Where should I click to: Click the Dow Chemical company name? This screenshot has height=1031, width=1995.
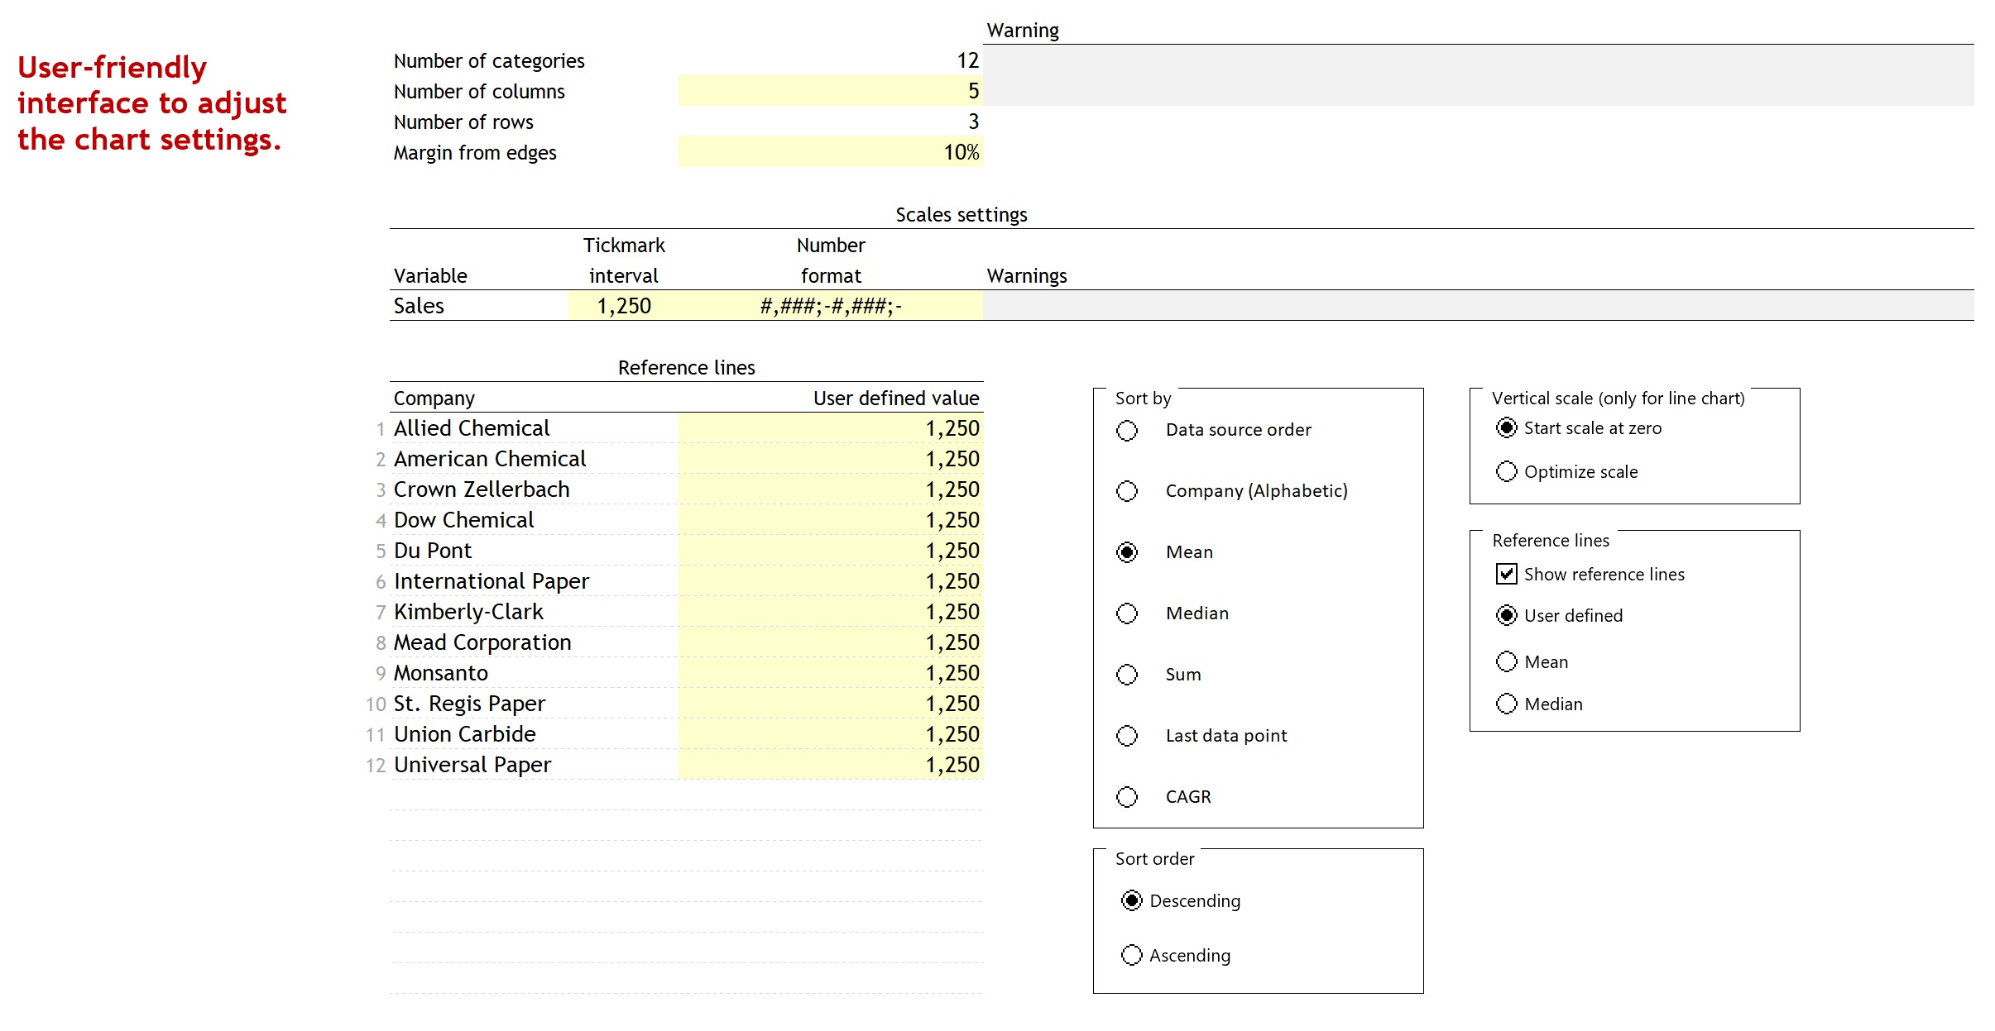[464, 520]
